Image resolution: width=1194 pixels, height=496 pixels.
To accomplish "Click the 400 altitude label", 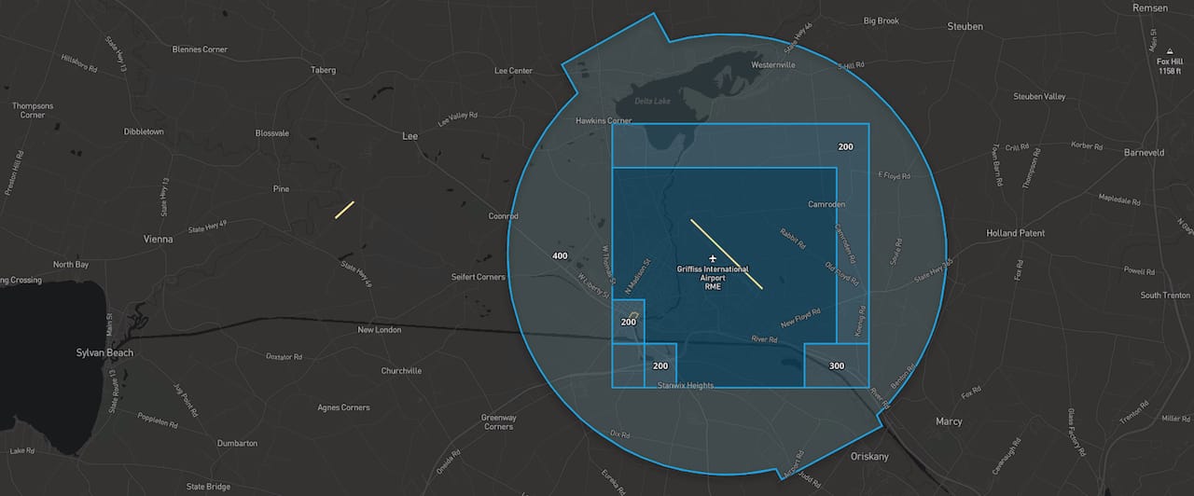I will 560,255.
